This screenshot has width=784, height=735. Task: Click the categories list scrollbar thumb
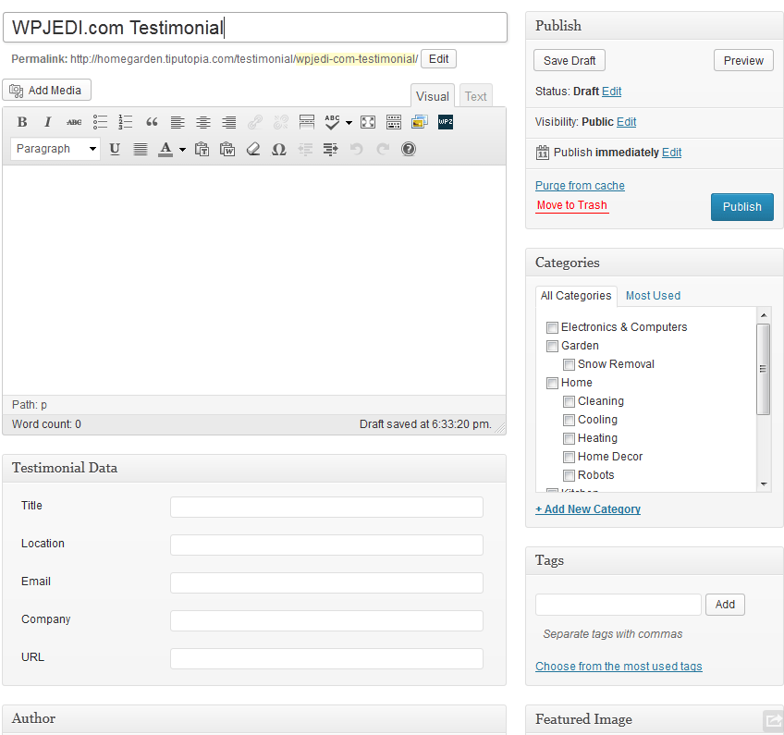[763, 369]
